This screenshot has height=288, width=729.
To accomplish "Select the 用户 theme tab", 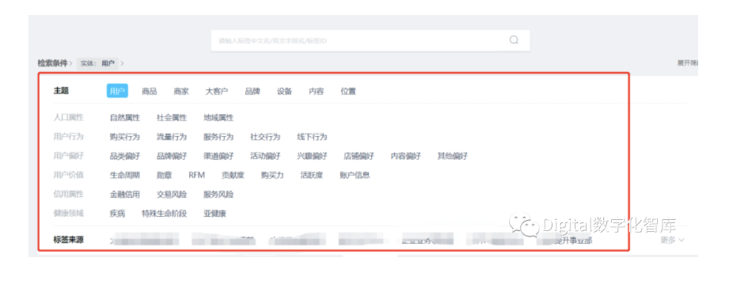I will (x=117, y=91).
